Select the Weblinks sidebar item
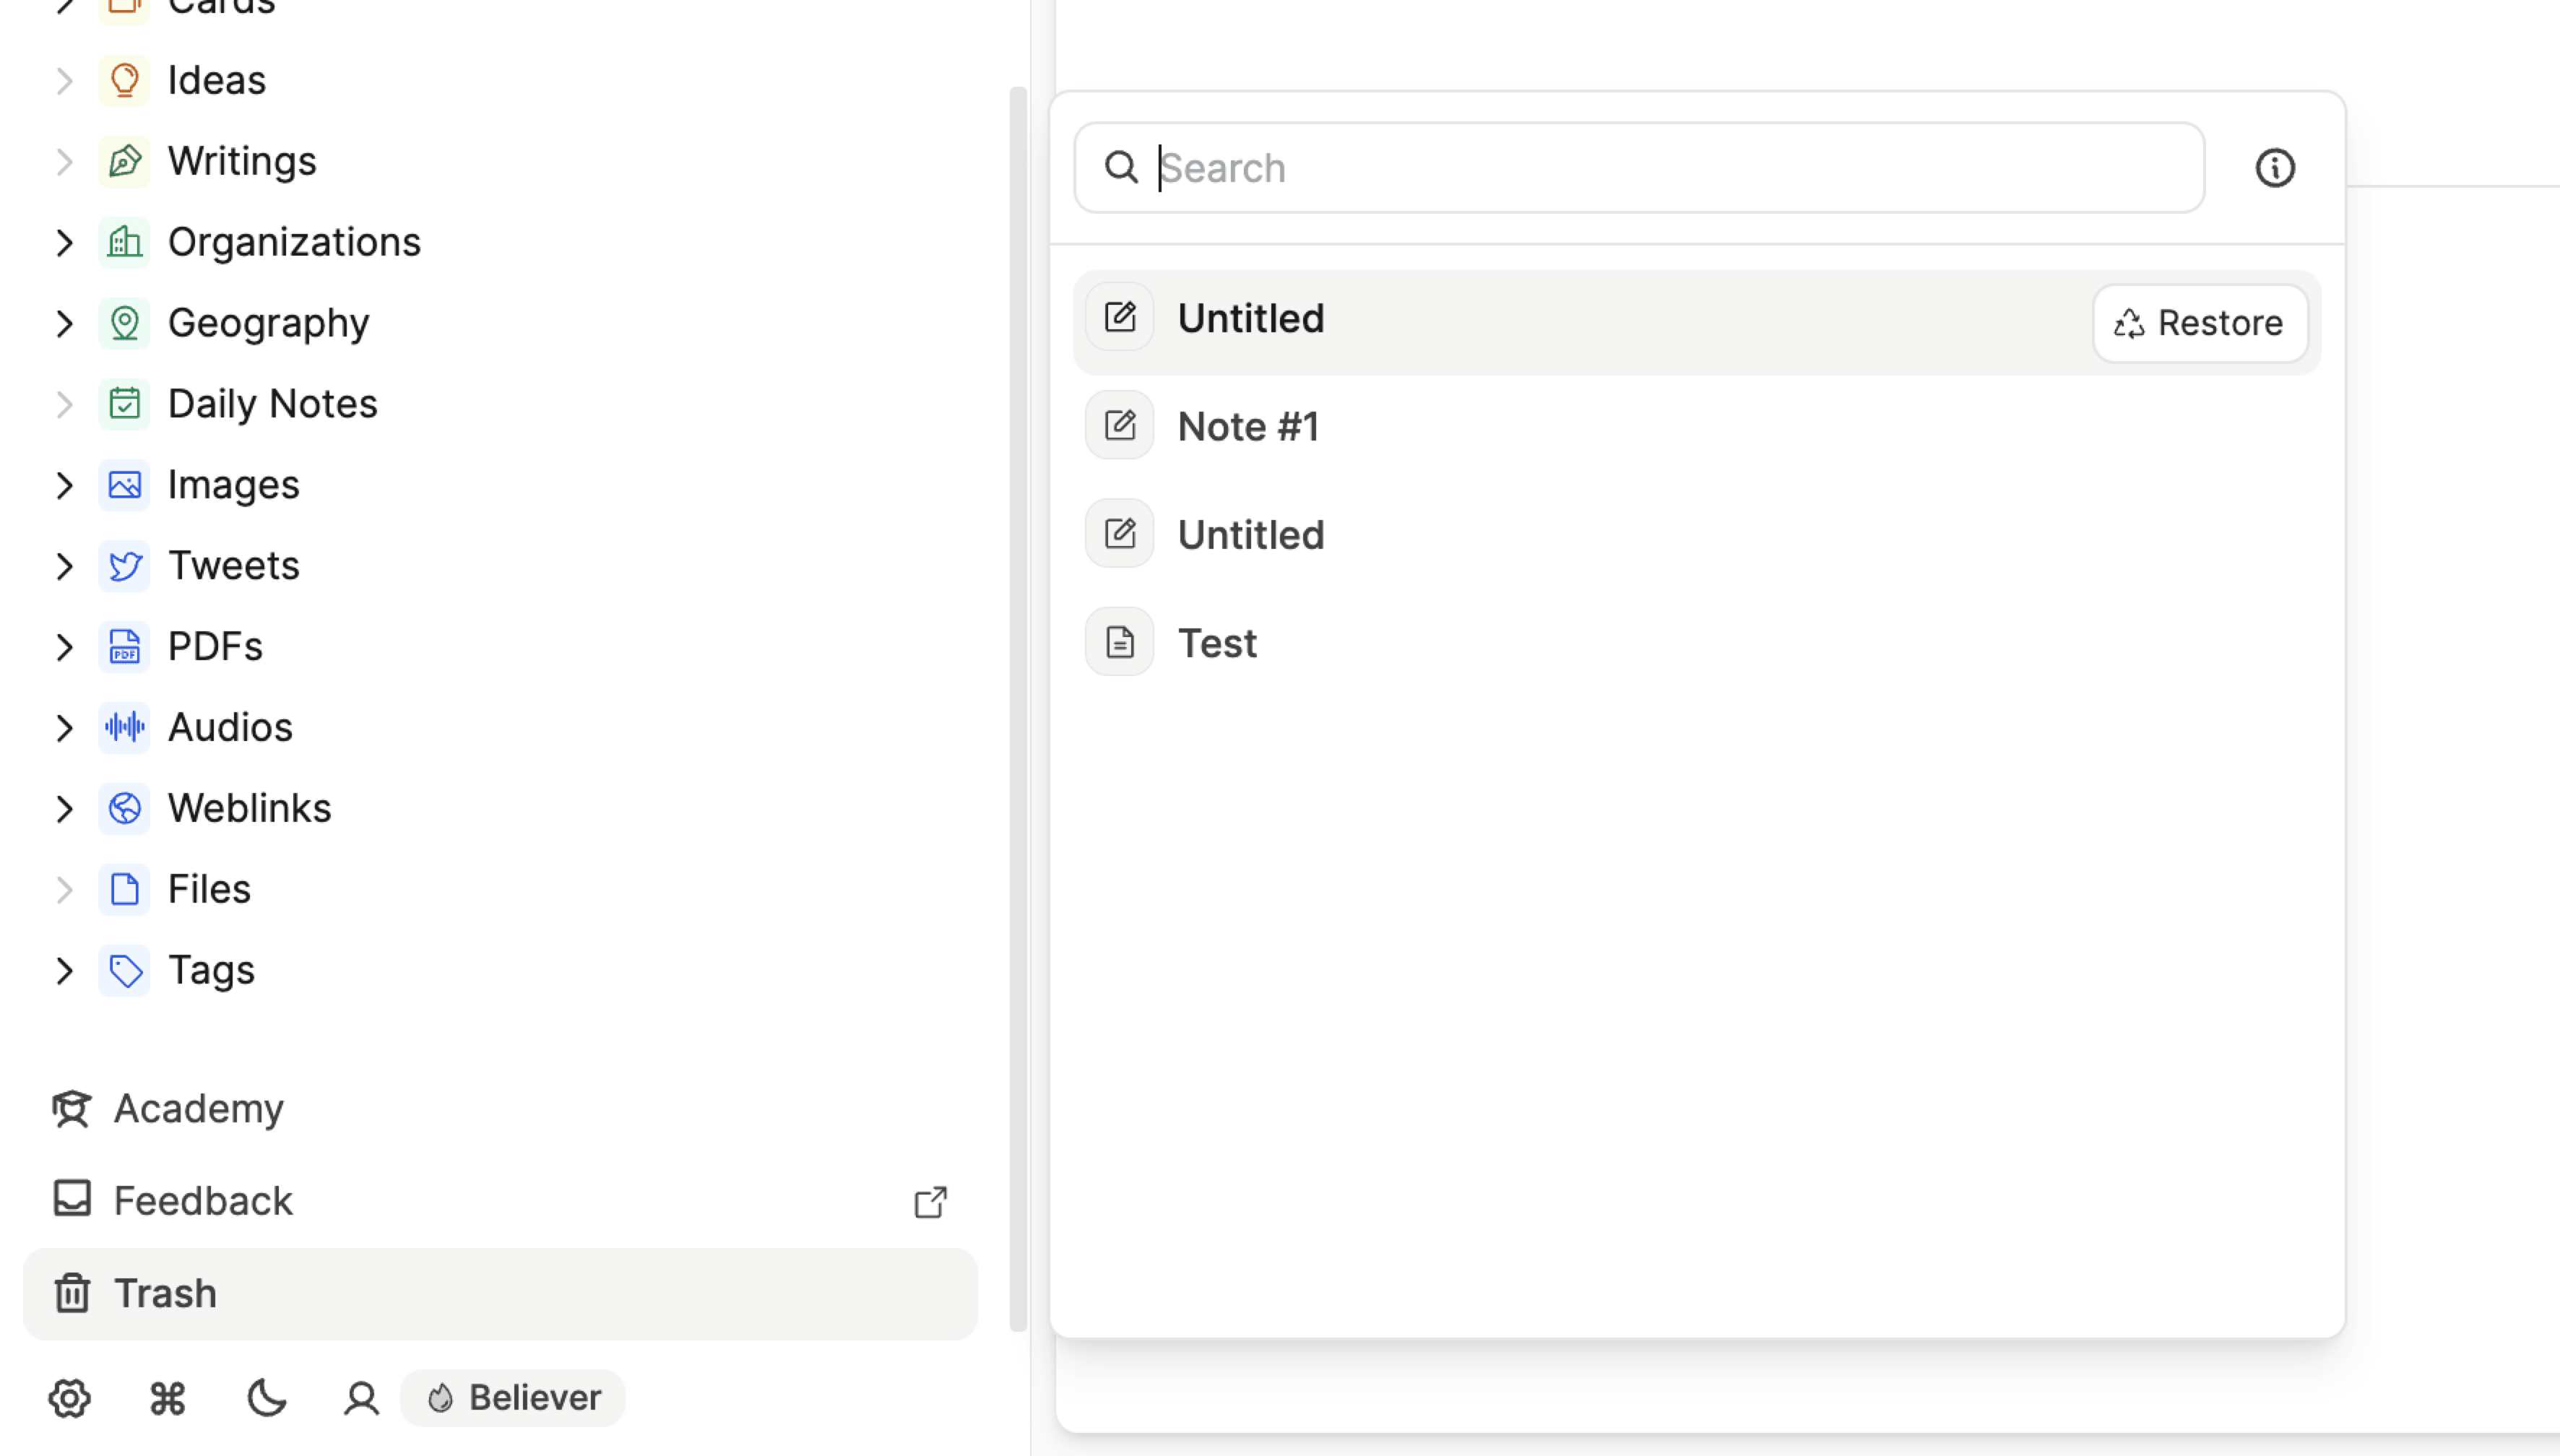This screenshot has width=2560, height=1456. 249,808
